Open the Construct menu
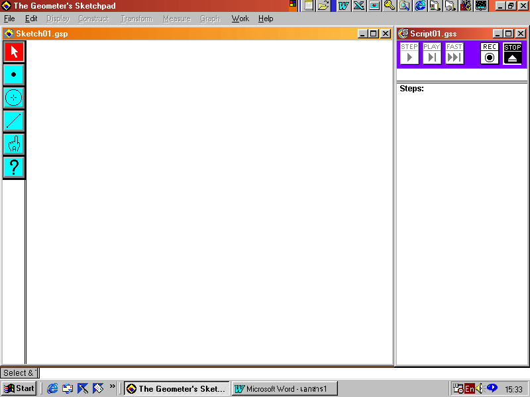 pos(93,19)
